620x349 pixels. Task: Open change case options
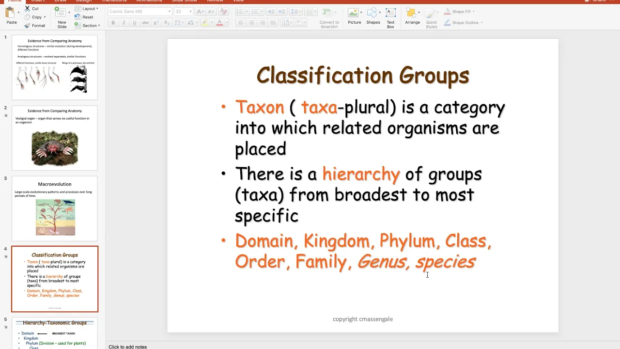191,23
